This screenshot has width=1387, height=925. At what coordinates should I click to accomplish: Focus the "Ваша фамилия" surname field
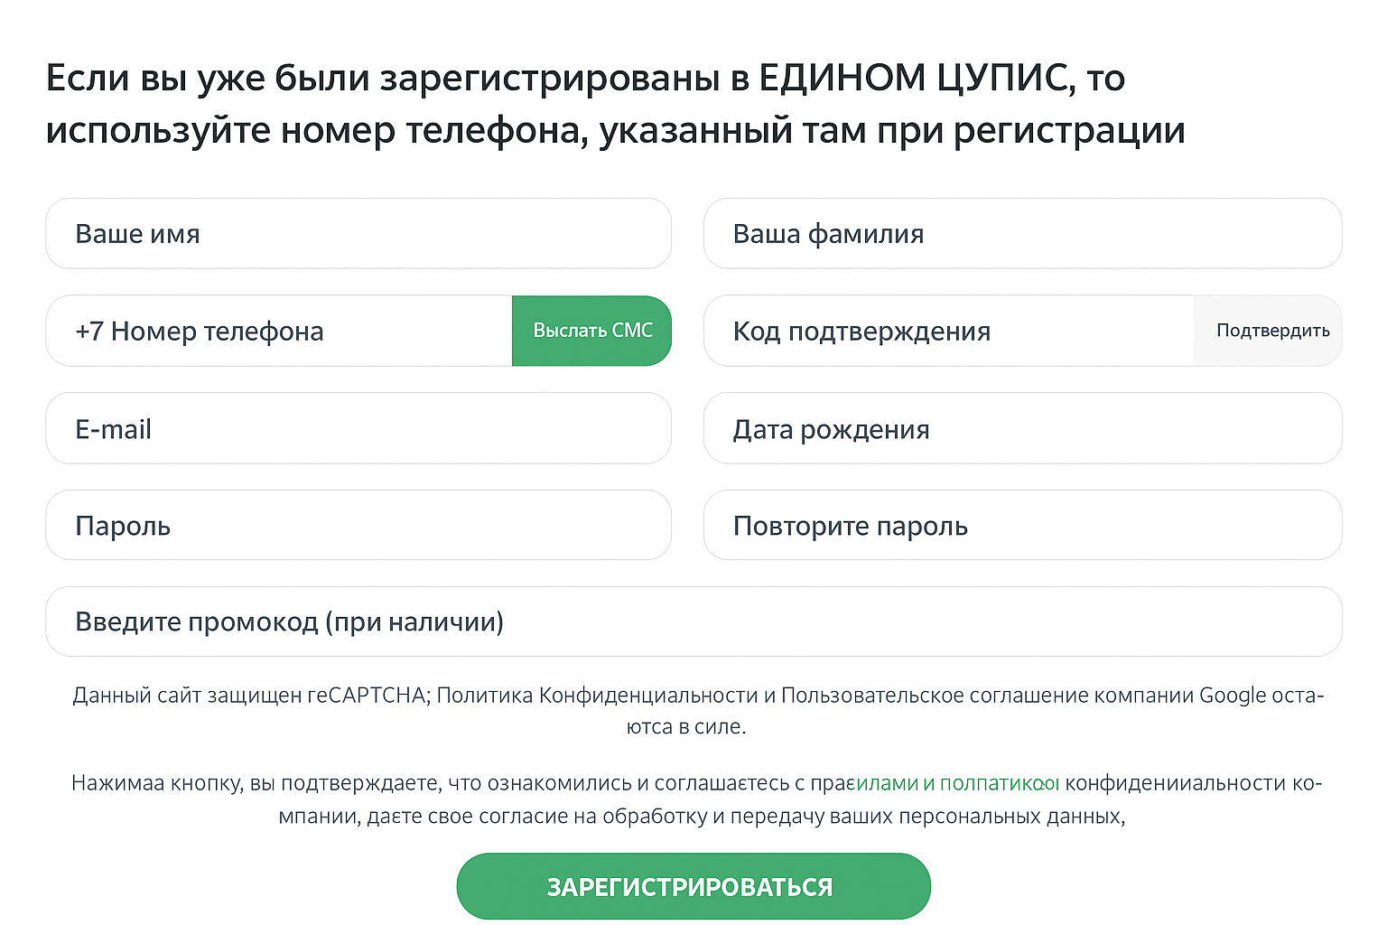(x=1022, y=234)
